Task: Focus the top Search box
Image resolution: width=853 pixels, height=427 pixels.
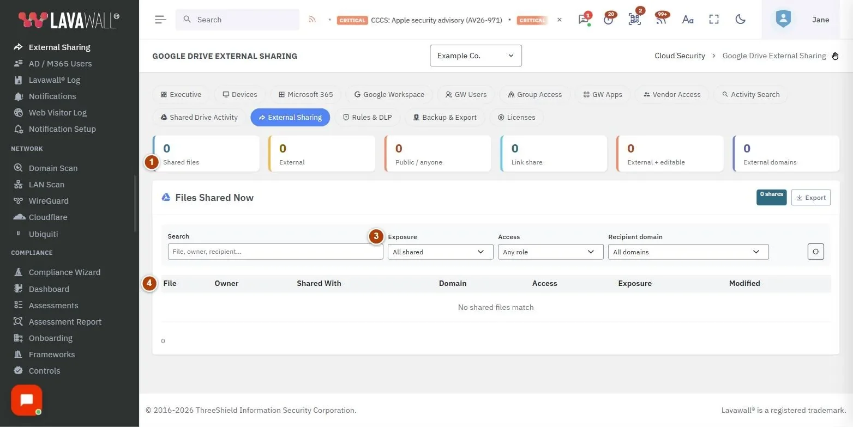Action: 237,20
